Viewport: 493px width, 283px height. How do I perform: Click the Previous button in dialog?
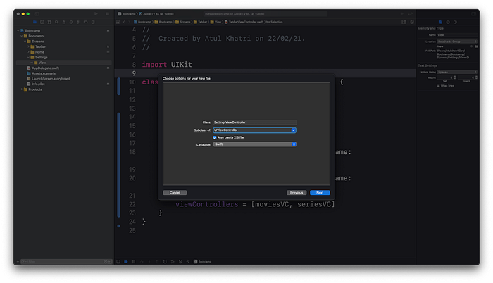[297, 192]
